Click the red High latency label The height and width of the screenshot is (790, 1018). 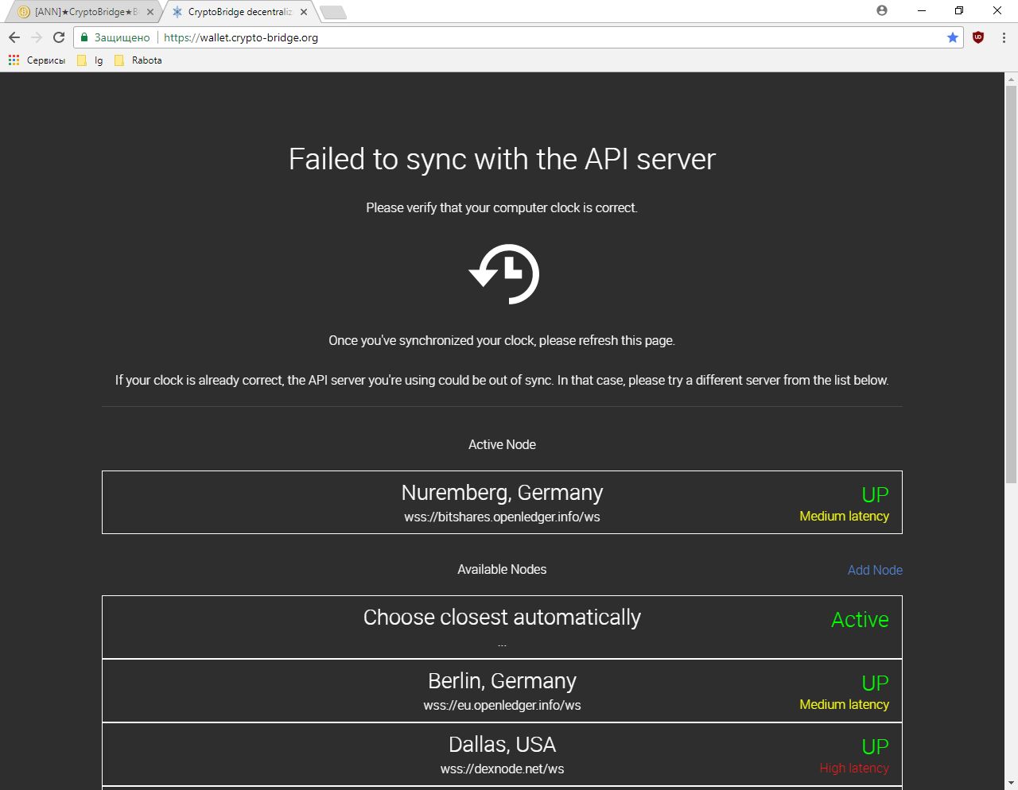point(854,768)
